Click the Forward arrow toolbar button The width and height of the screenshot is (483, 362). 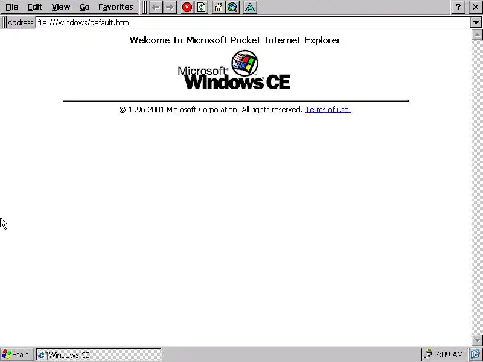(170, 7)
